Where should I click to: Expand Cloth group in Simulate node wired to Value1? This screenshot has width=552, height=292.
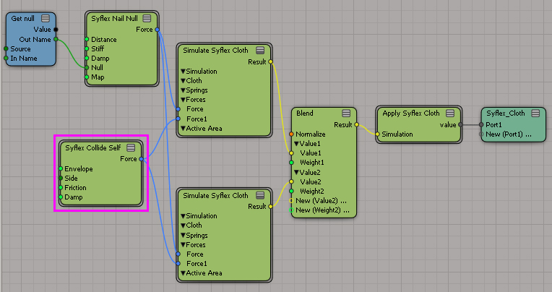(x=183, y=81)
